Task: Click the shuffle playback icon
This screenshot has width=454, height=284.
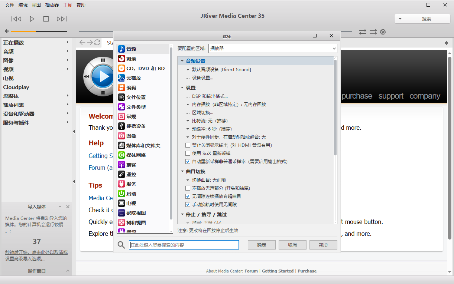Action: pyautogui.click(x=363, y=32)
